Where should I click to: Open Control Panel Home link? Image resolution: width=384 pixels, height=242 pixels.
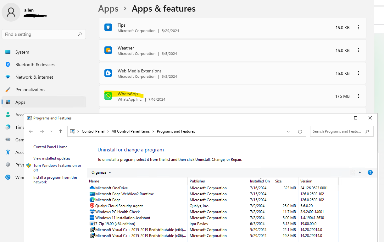50,147
